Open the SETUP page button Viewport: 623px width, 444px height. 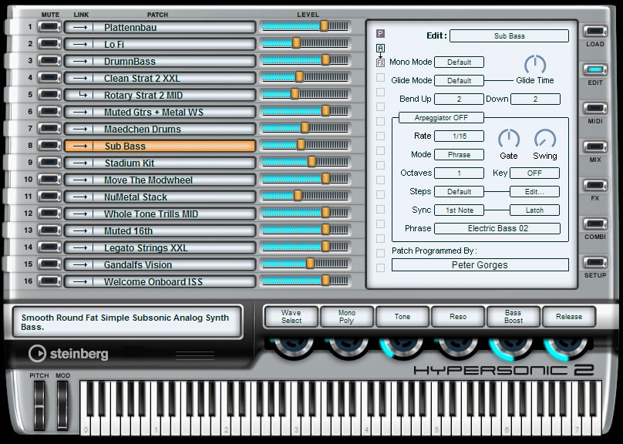tap(594, 263)
